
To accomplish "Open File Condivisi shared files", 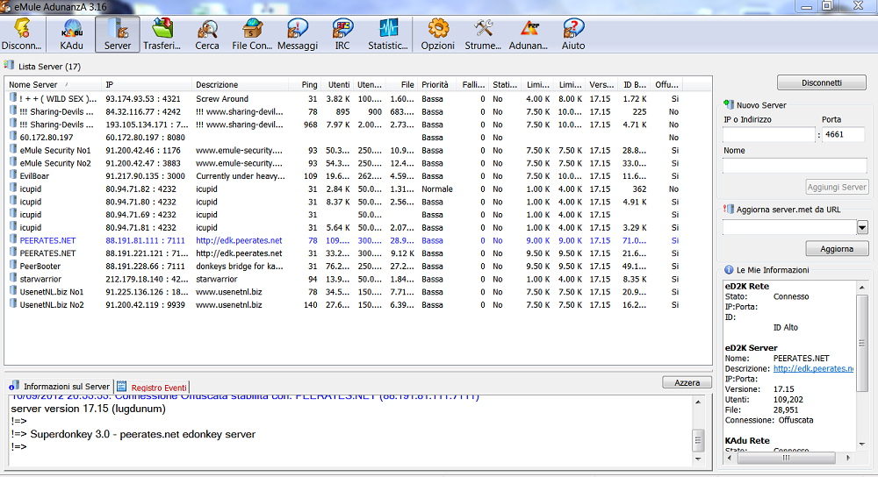I will pos(252,35).
